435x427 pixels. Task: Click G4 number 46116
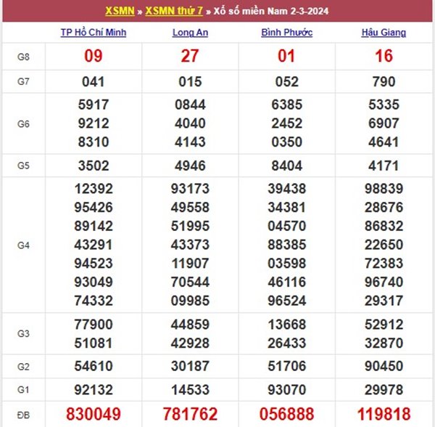click(x=287, y=282)
